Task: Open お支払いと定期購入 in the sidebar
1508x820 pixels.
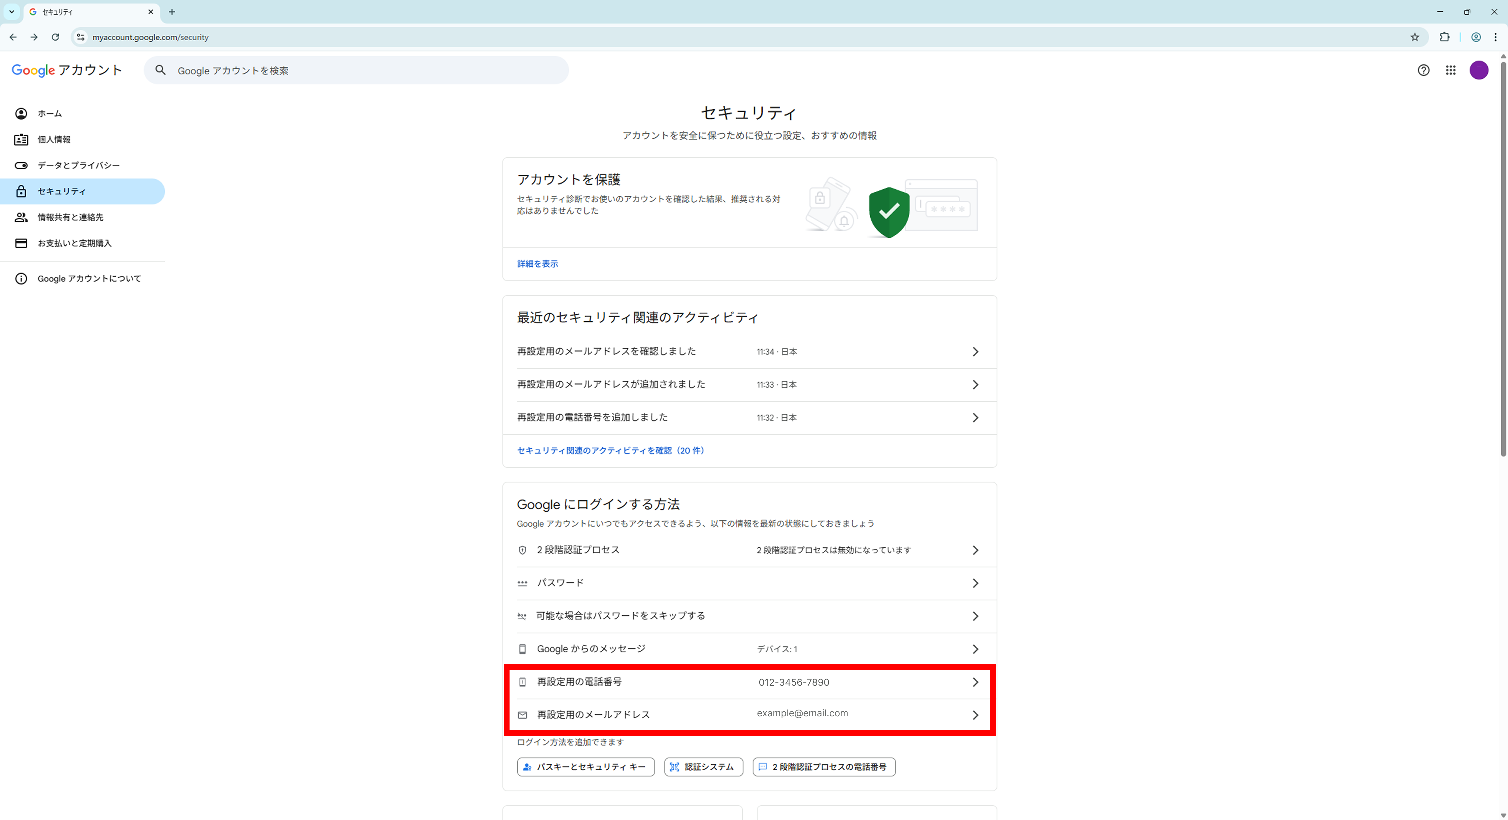Action: click(x=82, y=243)
